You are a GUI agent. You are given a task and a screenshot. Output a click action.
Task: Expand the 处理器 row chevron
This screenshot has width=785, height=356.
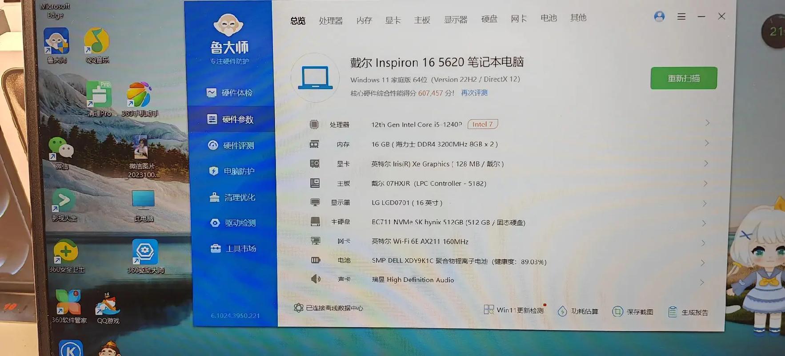[707, 123]
